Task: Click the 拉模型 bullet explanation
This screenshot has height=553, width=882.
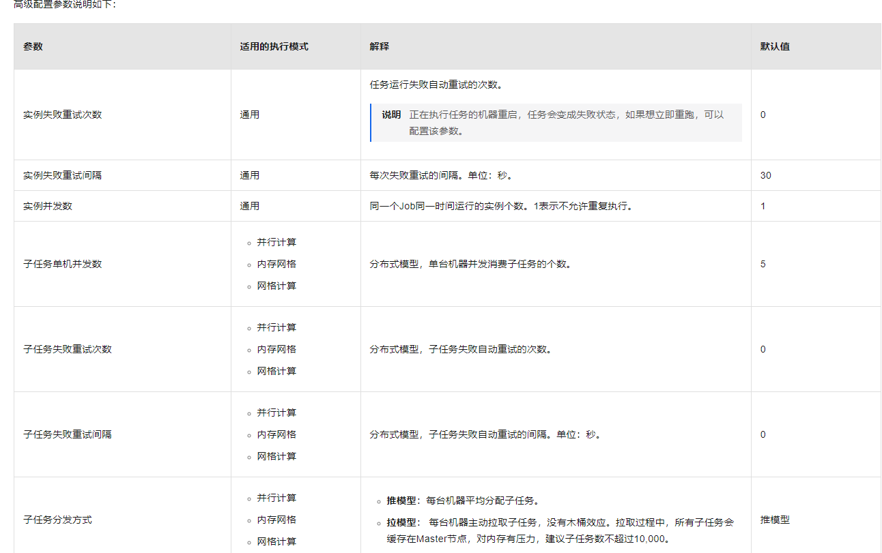Action: tap(560, 530)
